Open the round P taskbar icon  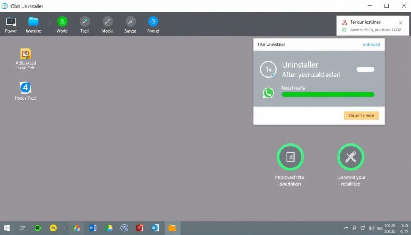(x=124, y=228)
